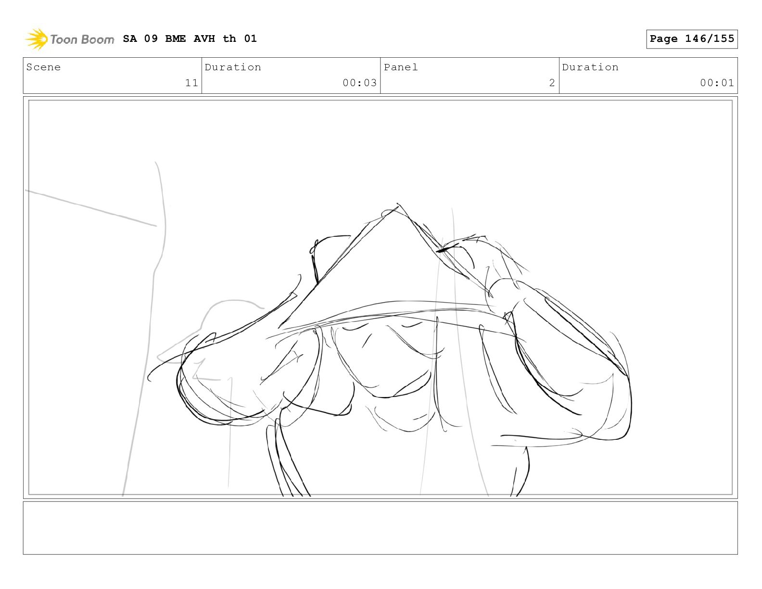Click the "Scene" header label
Image resolution: width=762 pixels, height=589 pixels.
coord(44,67)
